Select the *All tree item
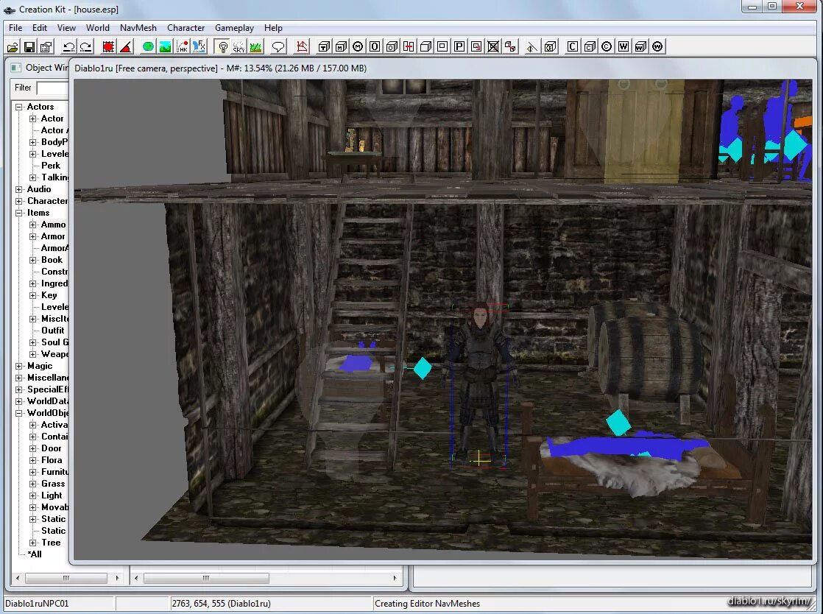The width and height of the screenshot is (823, 614). [34, 554]
